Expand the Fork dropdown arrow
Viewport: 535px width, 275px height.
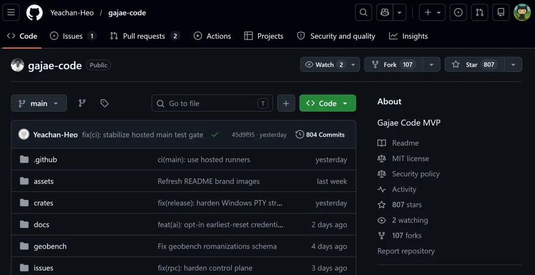[x=431, y=64]
